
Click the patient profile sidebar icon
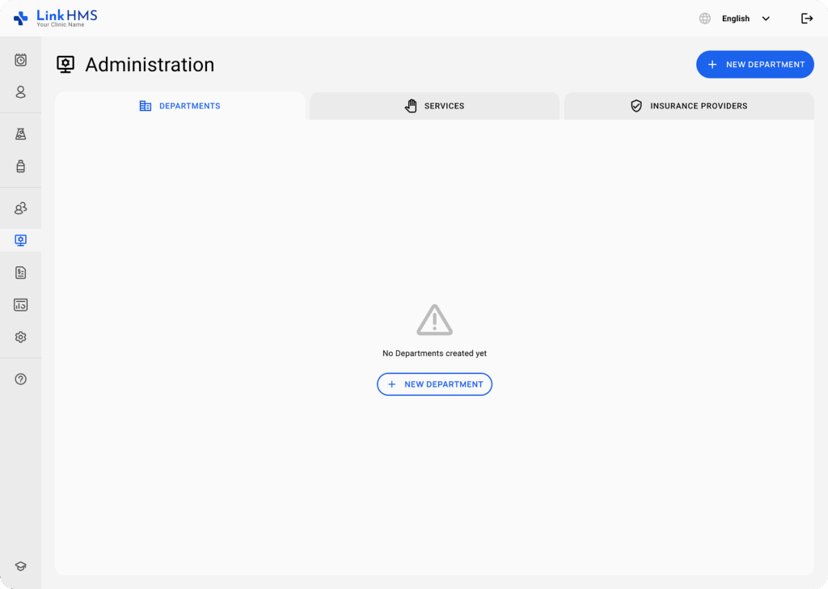coord(21,92)
